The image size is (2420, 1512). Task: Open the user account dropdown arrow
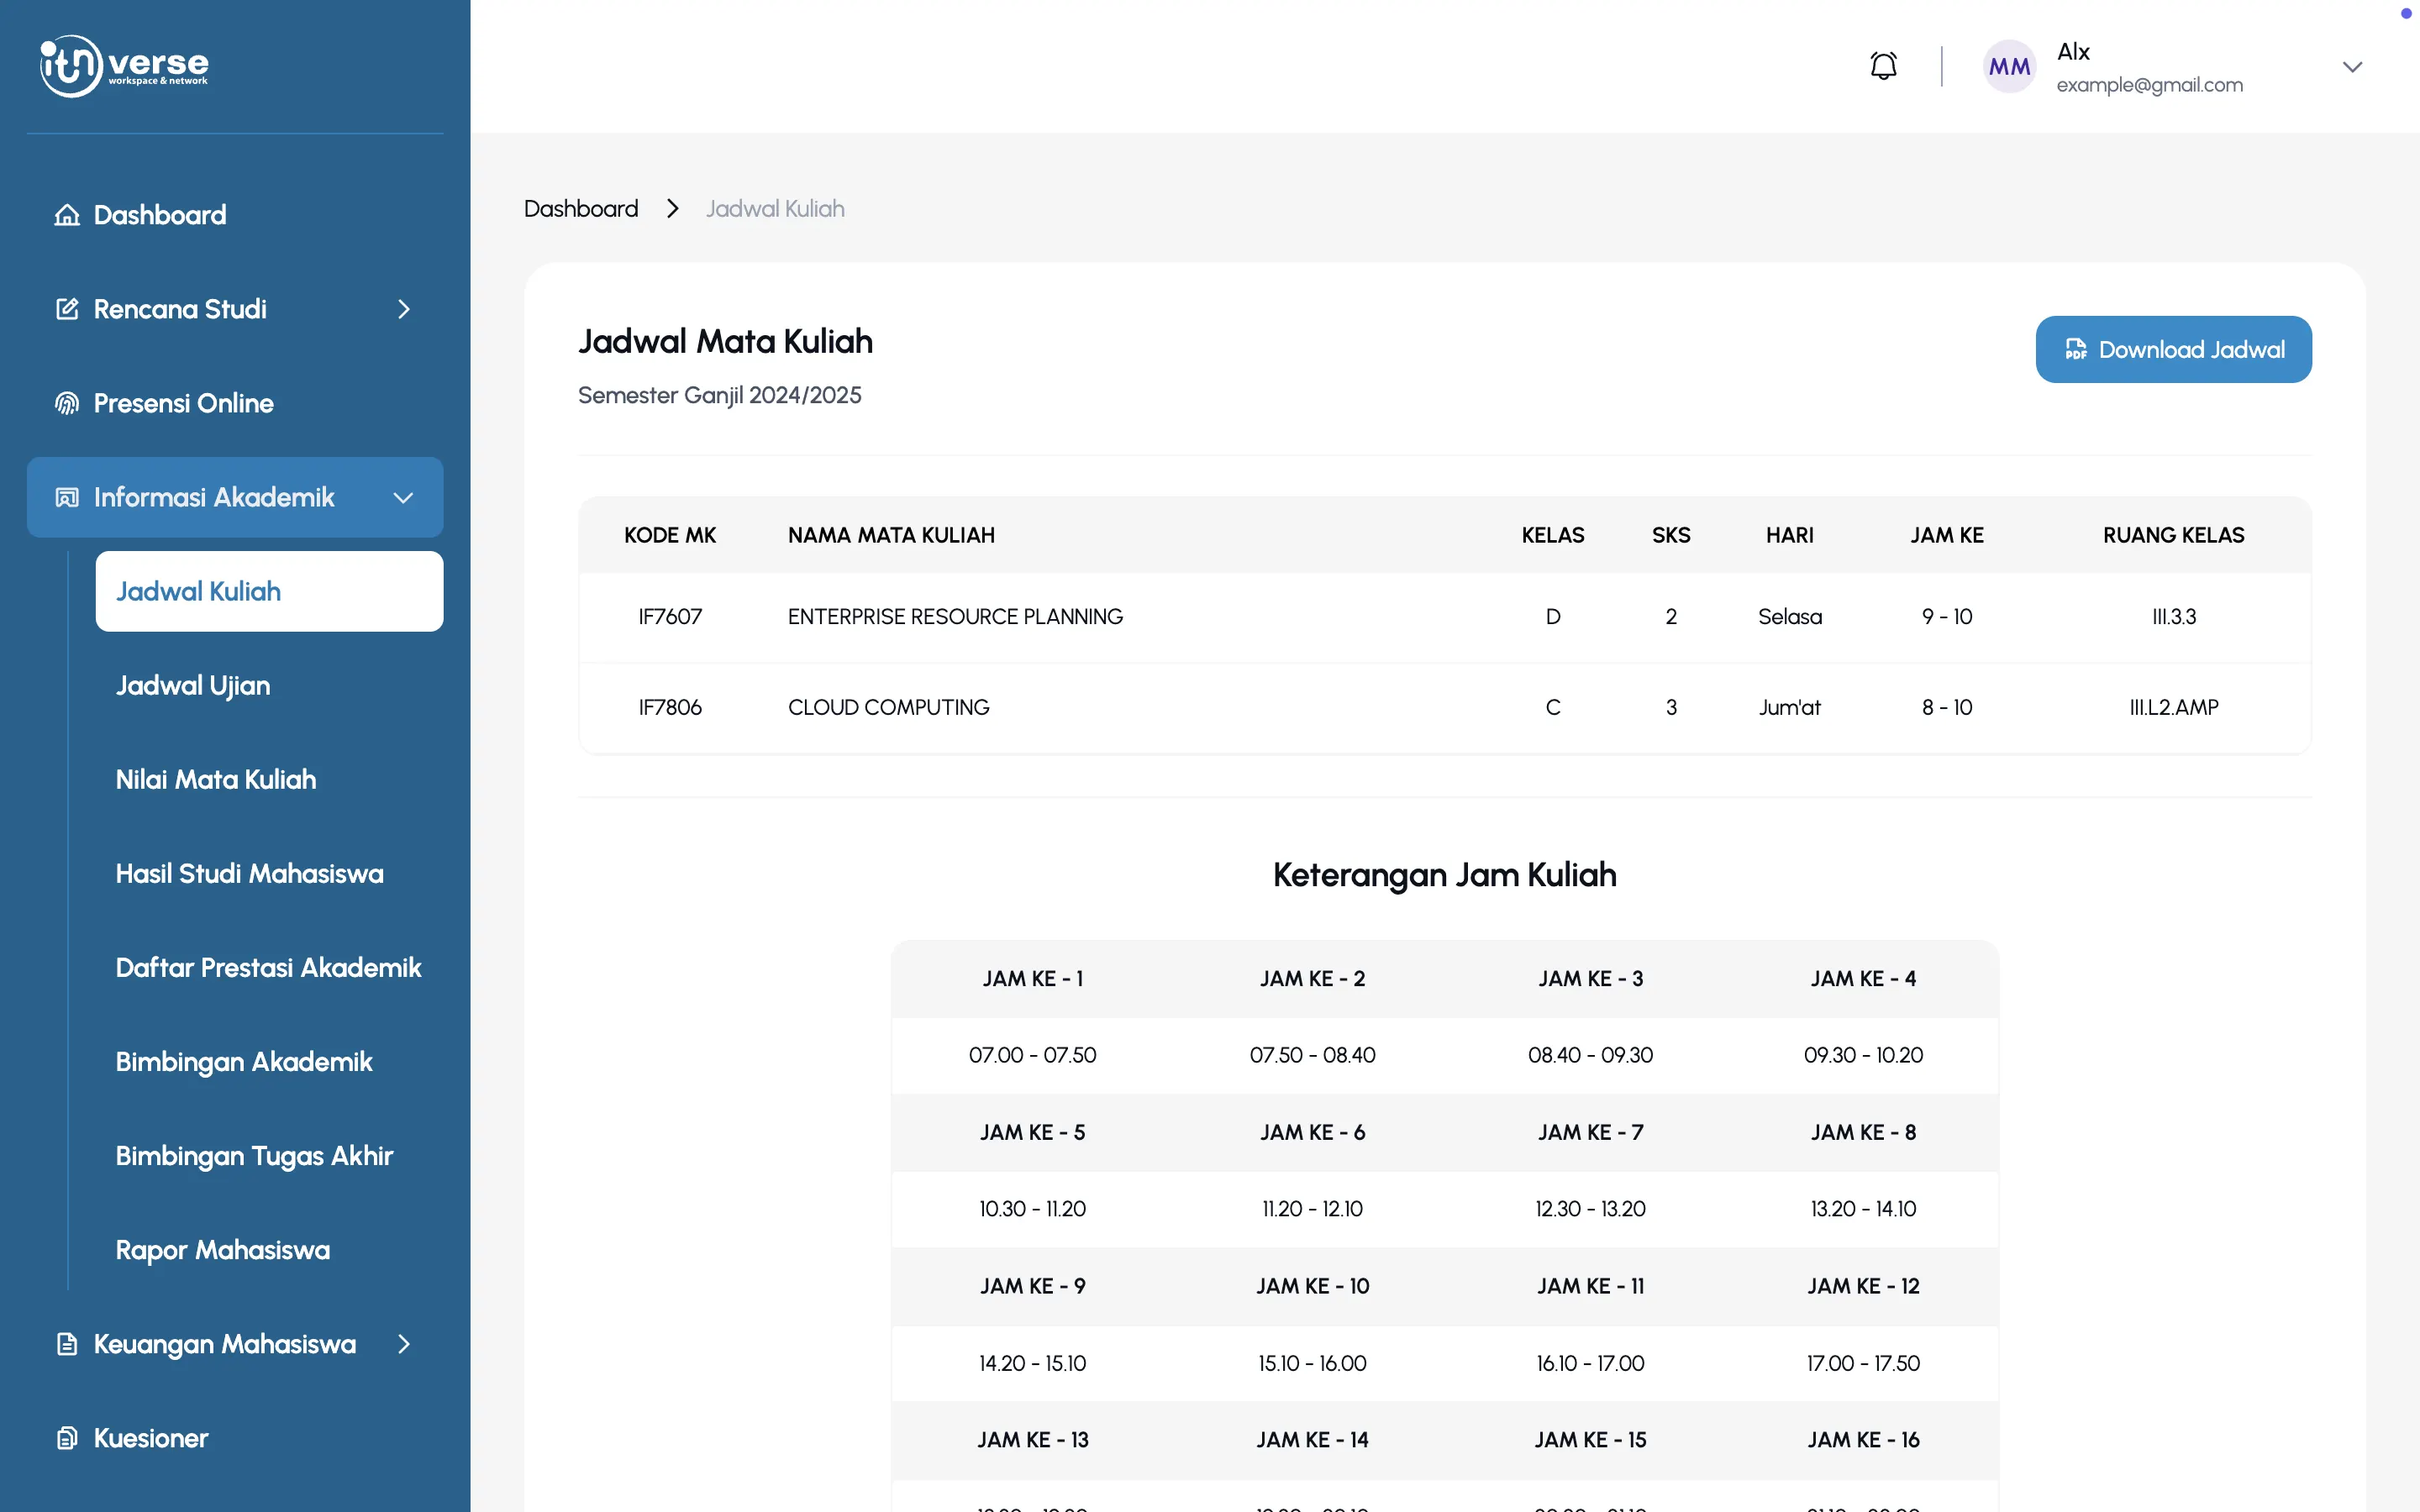(x=2352, y=67)
